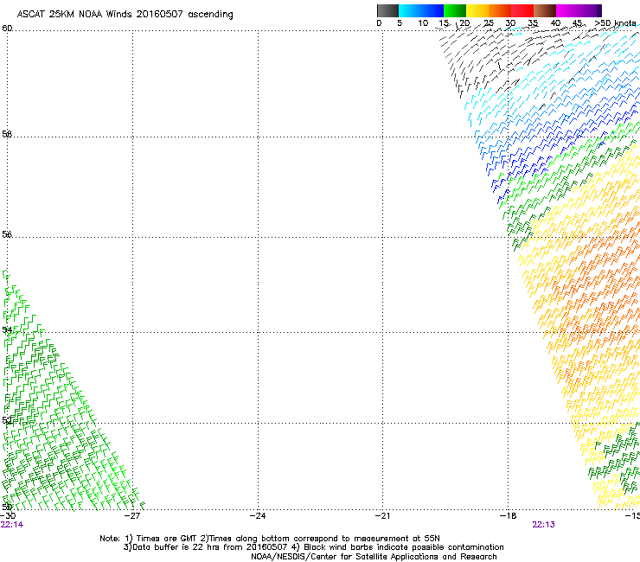
Task: Click the 'Data buffer is 22 hrs' note
Action: coord(313,547)
